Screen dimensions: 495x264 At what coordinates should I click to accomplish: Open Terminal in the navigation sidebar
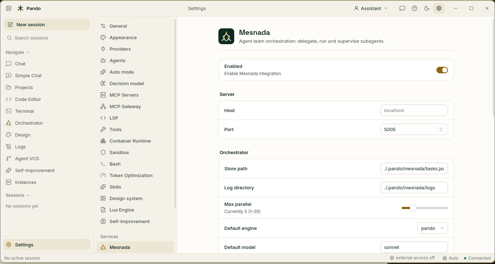coord(47,111)
